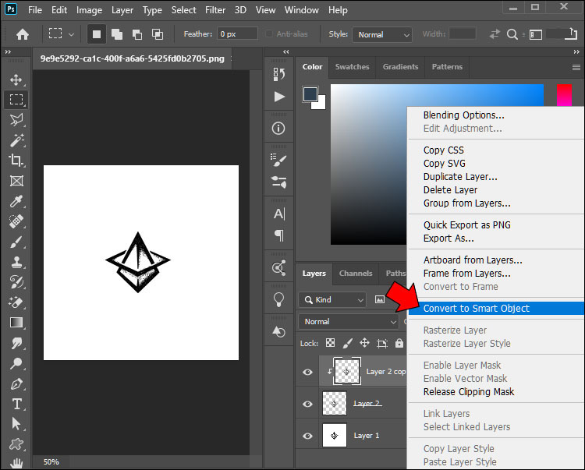Open the Style dropdown set to Normal
The height and width of the screenshot is (470, 585).
[382, 34]
